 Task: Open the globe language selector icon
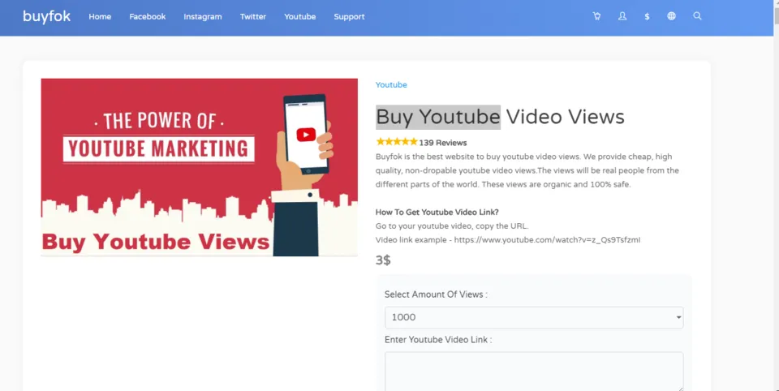[671, 16]
